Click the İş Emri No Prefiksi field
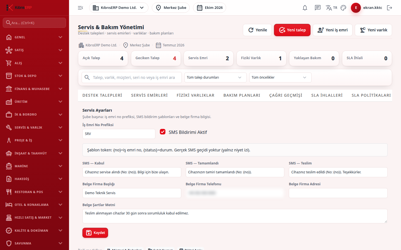 (119, 134)
